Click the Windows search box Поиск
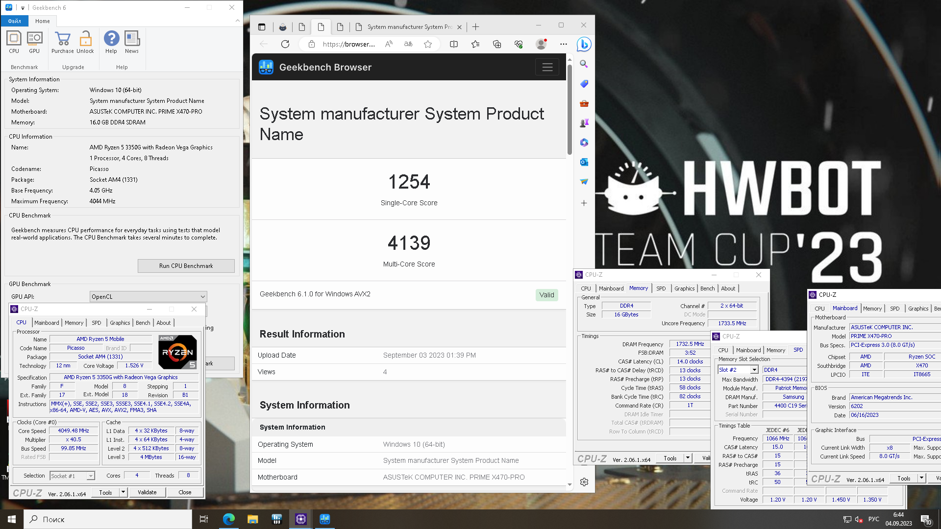The height and width of the screenshot is (529, 941). click(x=108, y=519)
